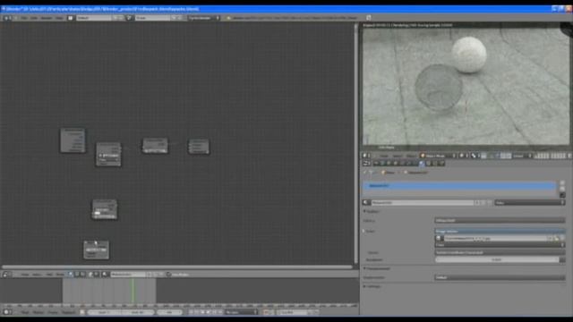Select the compositing nodes icon
573x322 pixels.
(x=77, y=275)
